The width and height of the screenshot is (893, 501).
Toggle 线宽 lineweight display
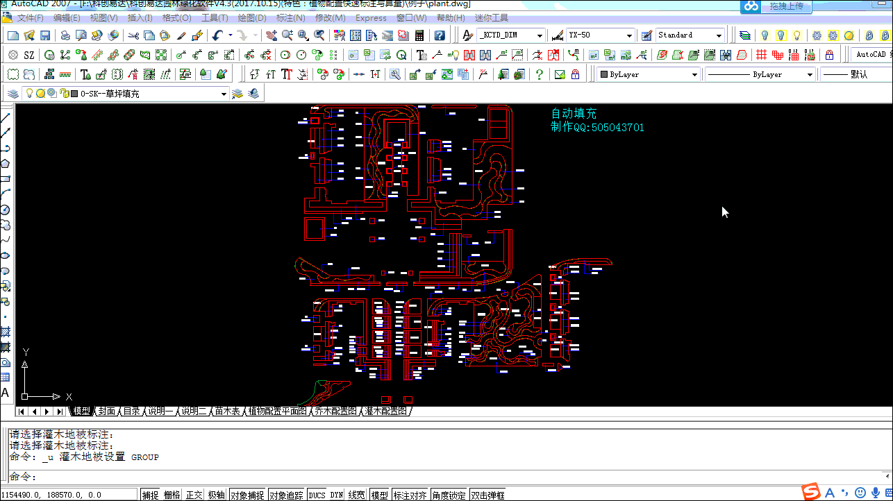click(357, 495)
